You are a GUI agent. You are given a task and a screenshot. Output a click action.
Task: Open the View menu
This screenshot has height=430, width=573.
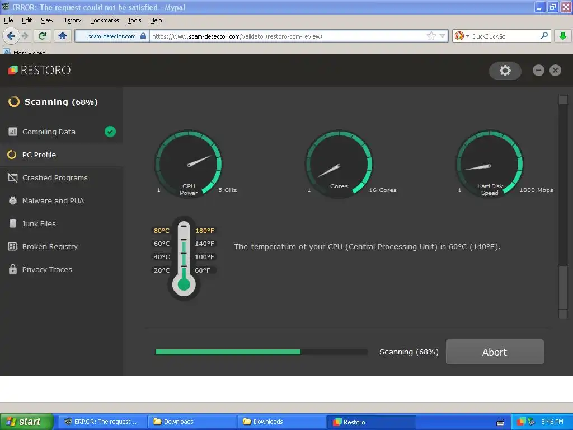pyautogui.click(x=47, y=20)
